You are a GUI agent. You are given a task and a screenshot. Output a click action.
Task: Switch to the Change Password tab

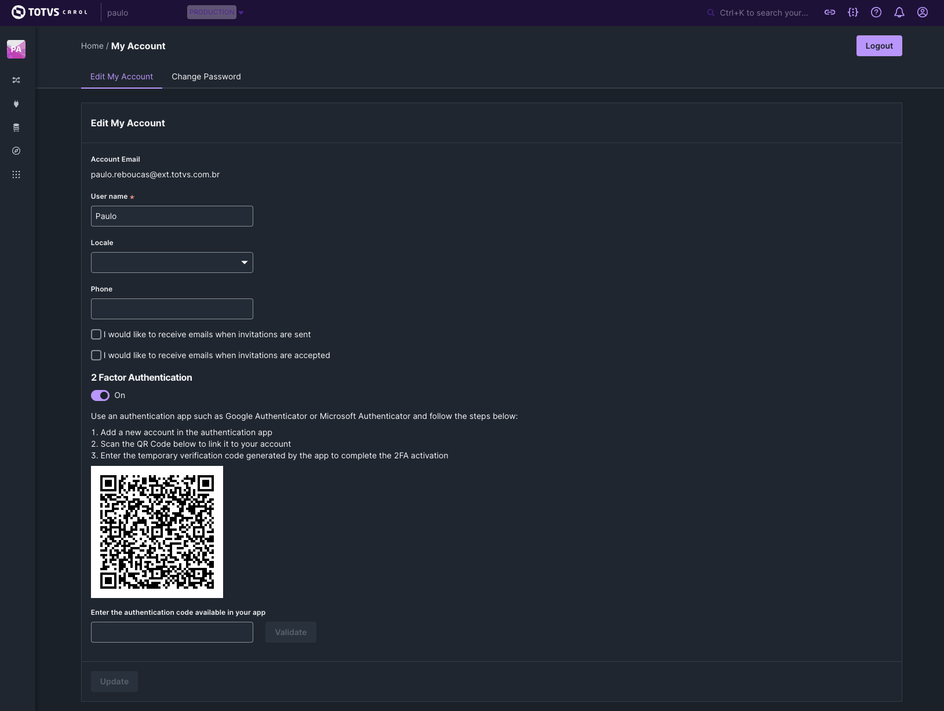(x=206, y=76)
